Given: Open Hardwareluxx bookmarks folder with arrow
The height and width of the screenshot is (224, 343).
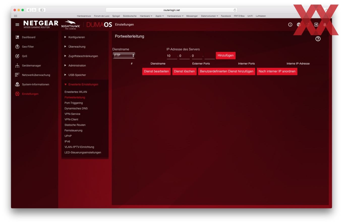Looking at the screenshot, I should tap(175, 16).
